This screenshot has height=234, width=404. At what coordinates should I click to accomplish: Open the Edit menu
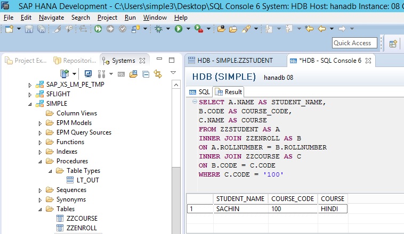(x=26, y=18)
